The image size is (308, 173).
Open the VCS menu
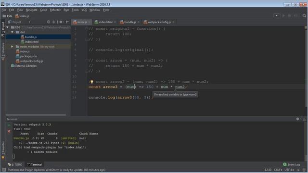coord(84,10)
